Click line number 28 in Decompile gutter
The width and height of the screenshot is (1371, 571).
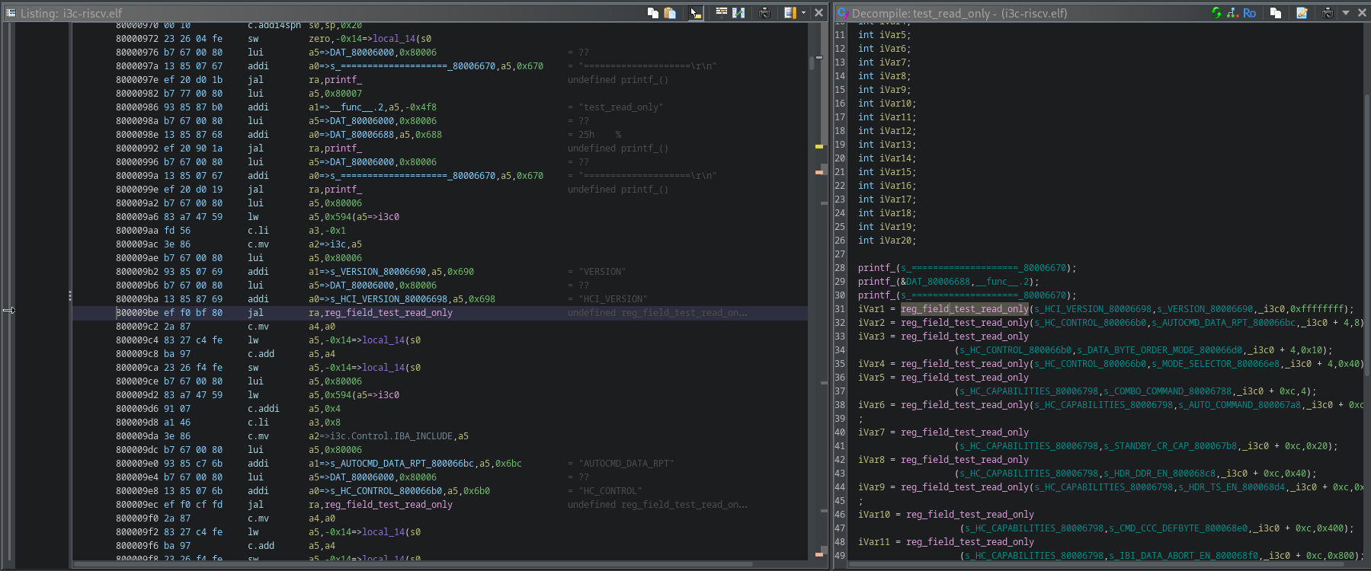(840, 268)
